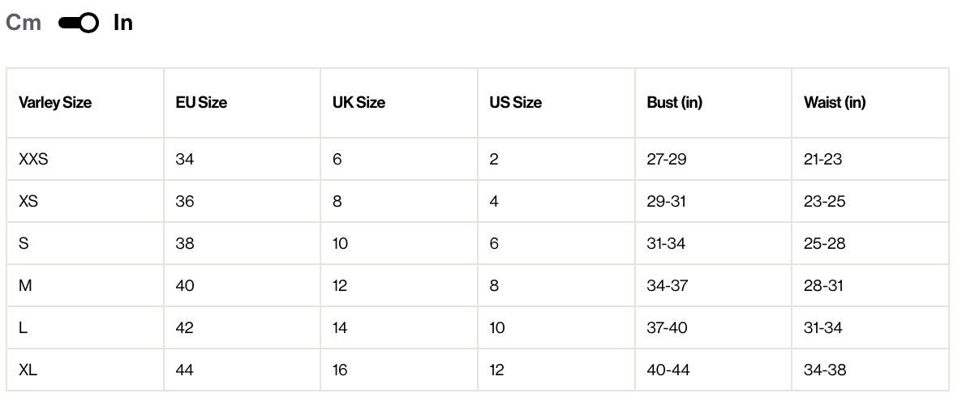Click the Waist (in) column header
Viewport: 962px width, 402px height.
click(835, 103)
